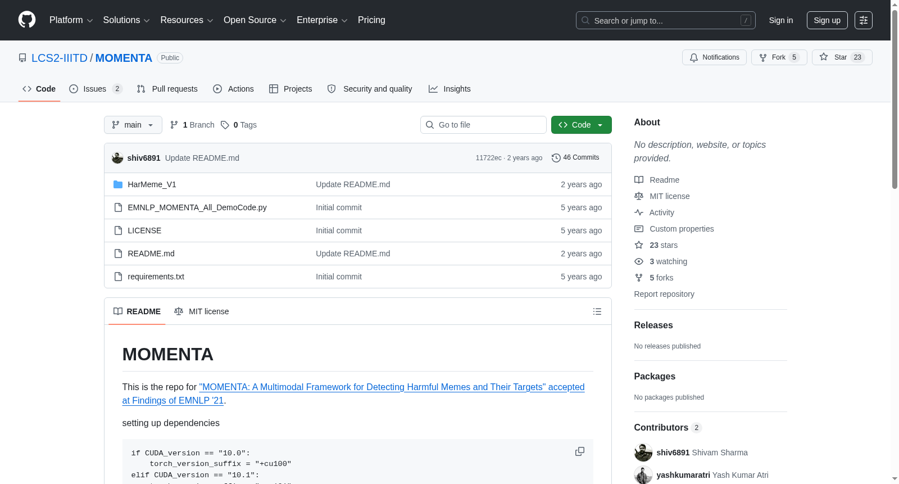Click the Sign up button
Image resolution: width=899 pixels, height=484 pixels.
(x=827, y=20)
